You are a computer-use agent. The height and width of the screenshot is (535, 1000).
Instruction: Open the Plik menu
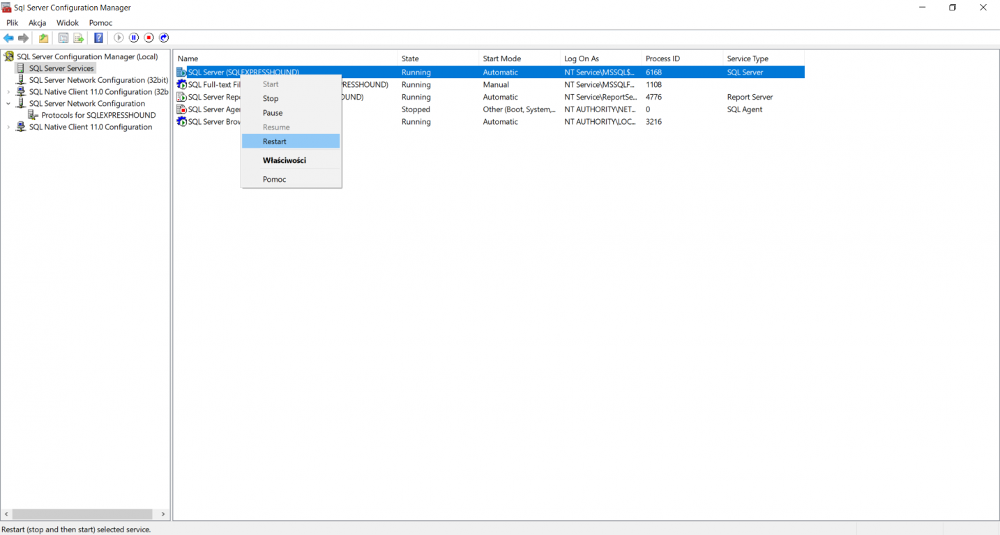coord(13,23)
